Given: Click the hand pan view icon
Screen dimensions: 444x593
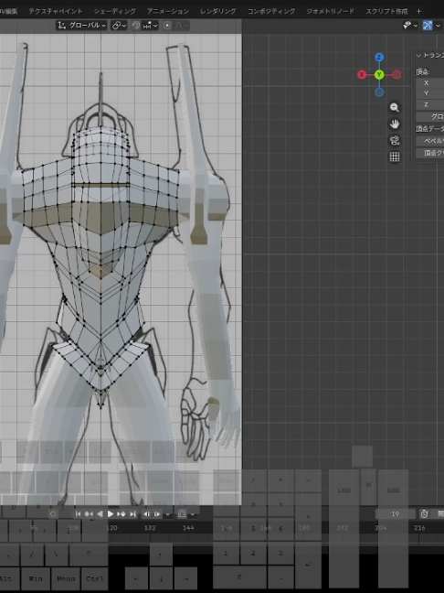Looking at the screenshot, I should tap(395, 124).
